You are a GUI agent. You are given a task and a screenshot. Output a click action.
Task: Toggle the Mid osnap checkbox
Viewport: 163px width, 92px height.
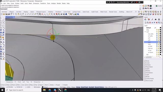point(16,85)
